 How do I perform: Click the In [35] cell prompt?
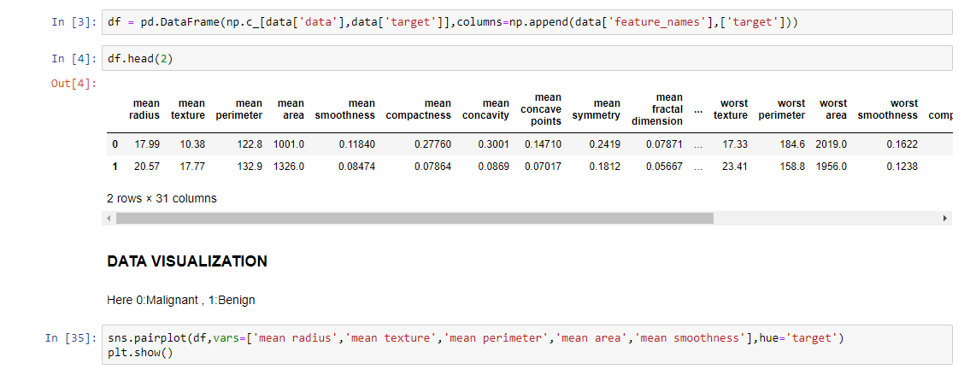point(71,338)
